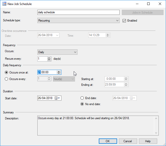This screenshot has height=146, width=166.
Task: Increase the Recurs every days value
Action: click(x=49, y=58)
